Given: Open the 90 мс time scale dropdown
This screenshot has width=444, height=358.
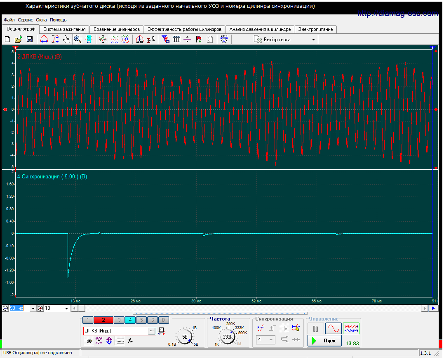Looking at the screenshot, I should click(x=33, y=309).
